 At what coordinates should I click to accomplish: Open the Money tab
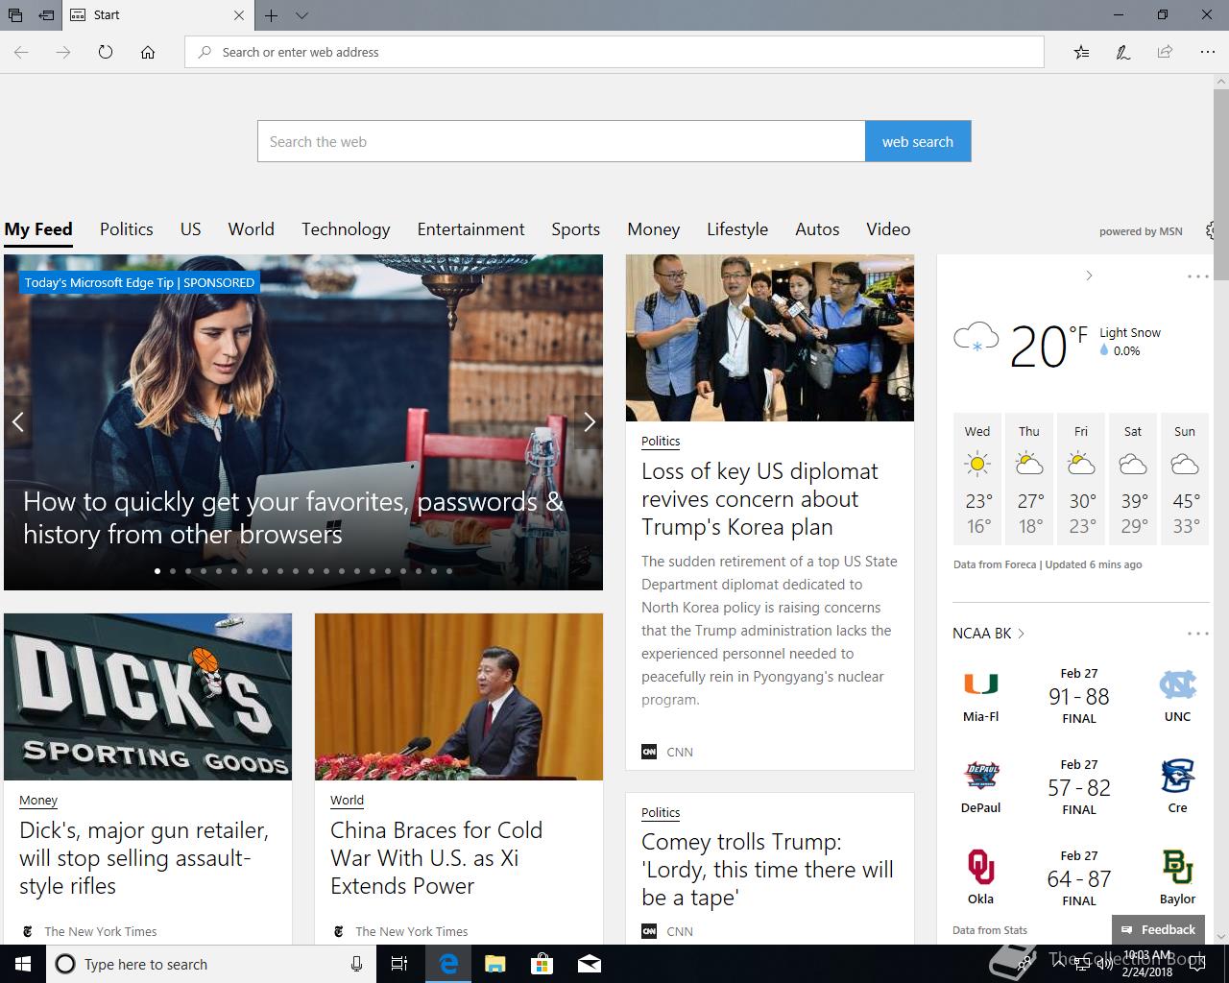point(654,229)
